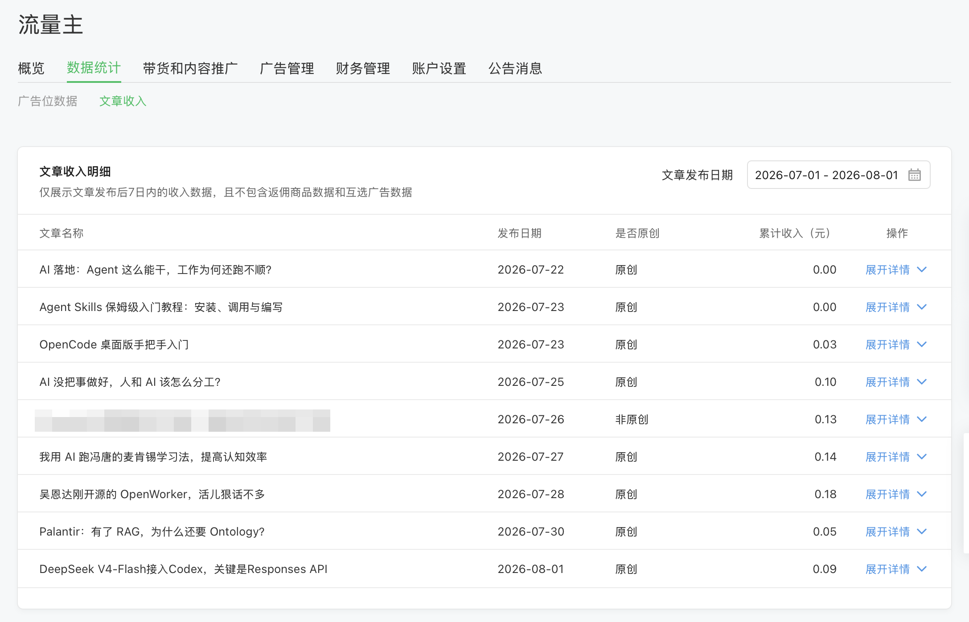
Task: Click the 文章发布日期 label
Action: coord(698,175)
